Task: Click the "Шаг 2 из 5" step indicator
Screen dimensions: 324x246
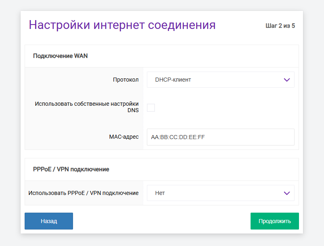Action: pos(280,26)
